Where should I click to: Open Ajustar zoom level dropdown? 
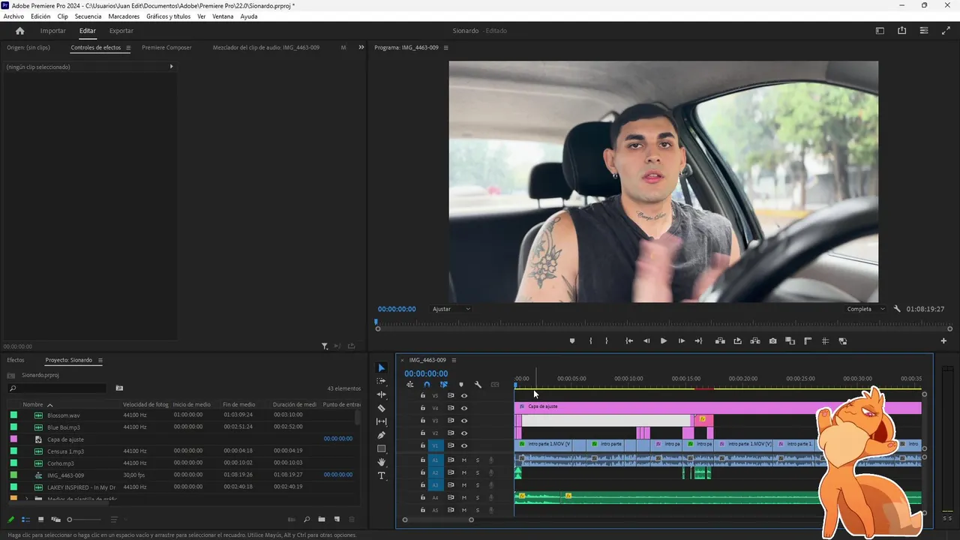pyautogui.click(x=451, y=309)
